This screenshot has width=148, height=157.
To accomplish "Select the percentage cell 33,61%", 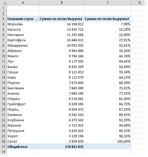I will click(x=108, y=46).
